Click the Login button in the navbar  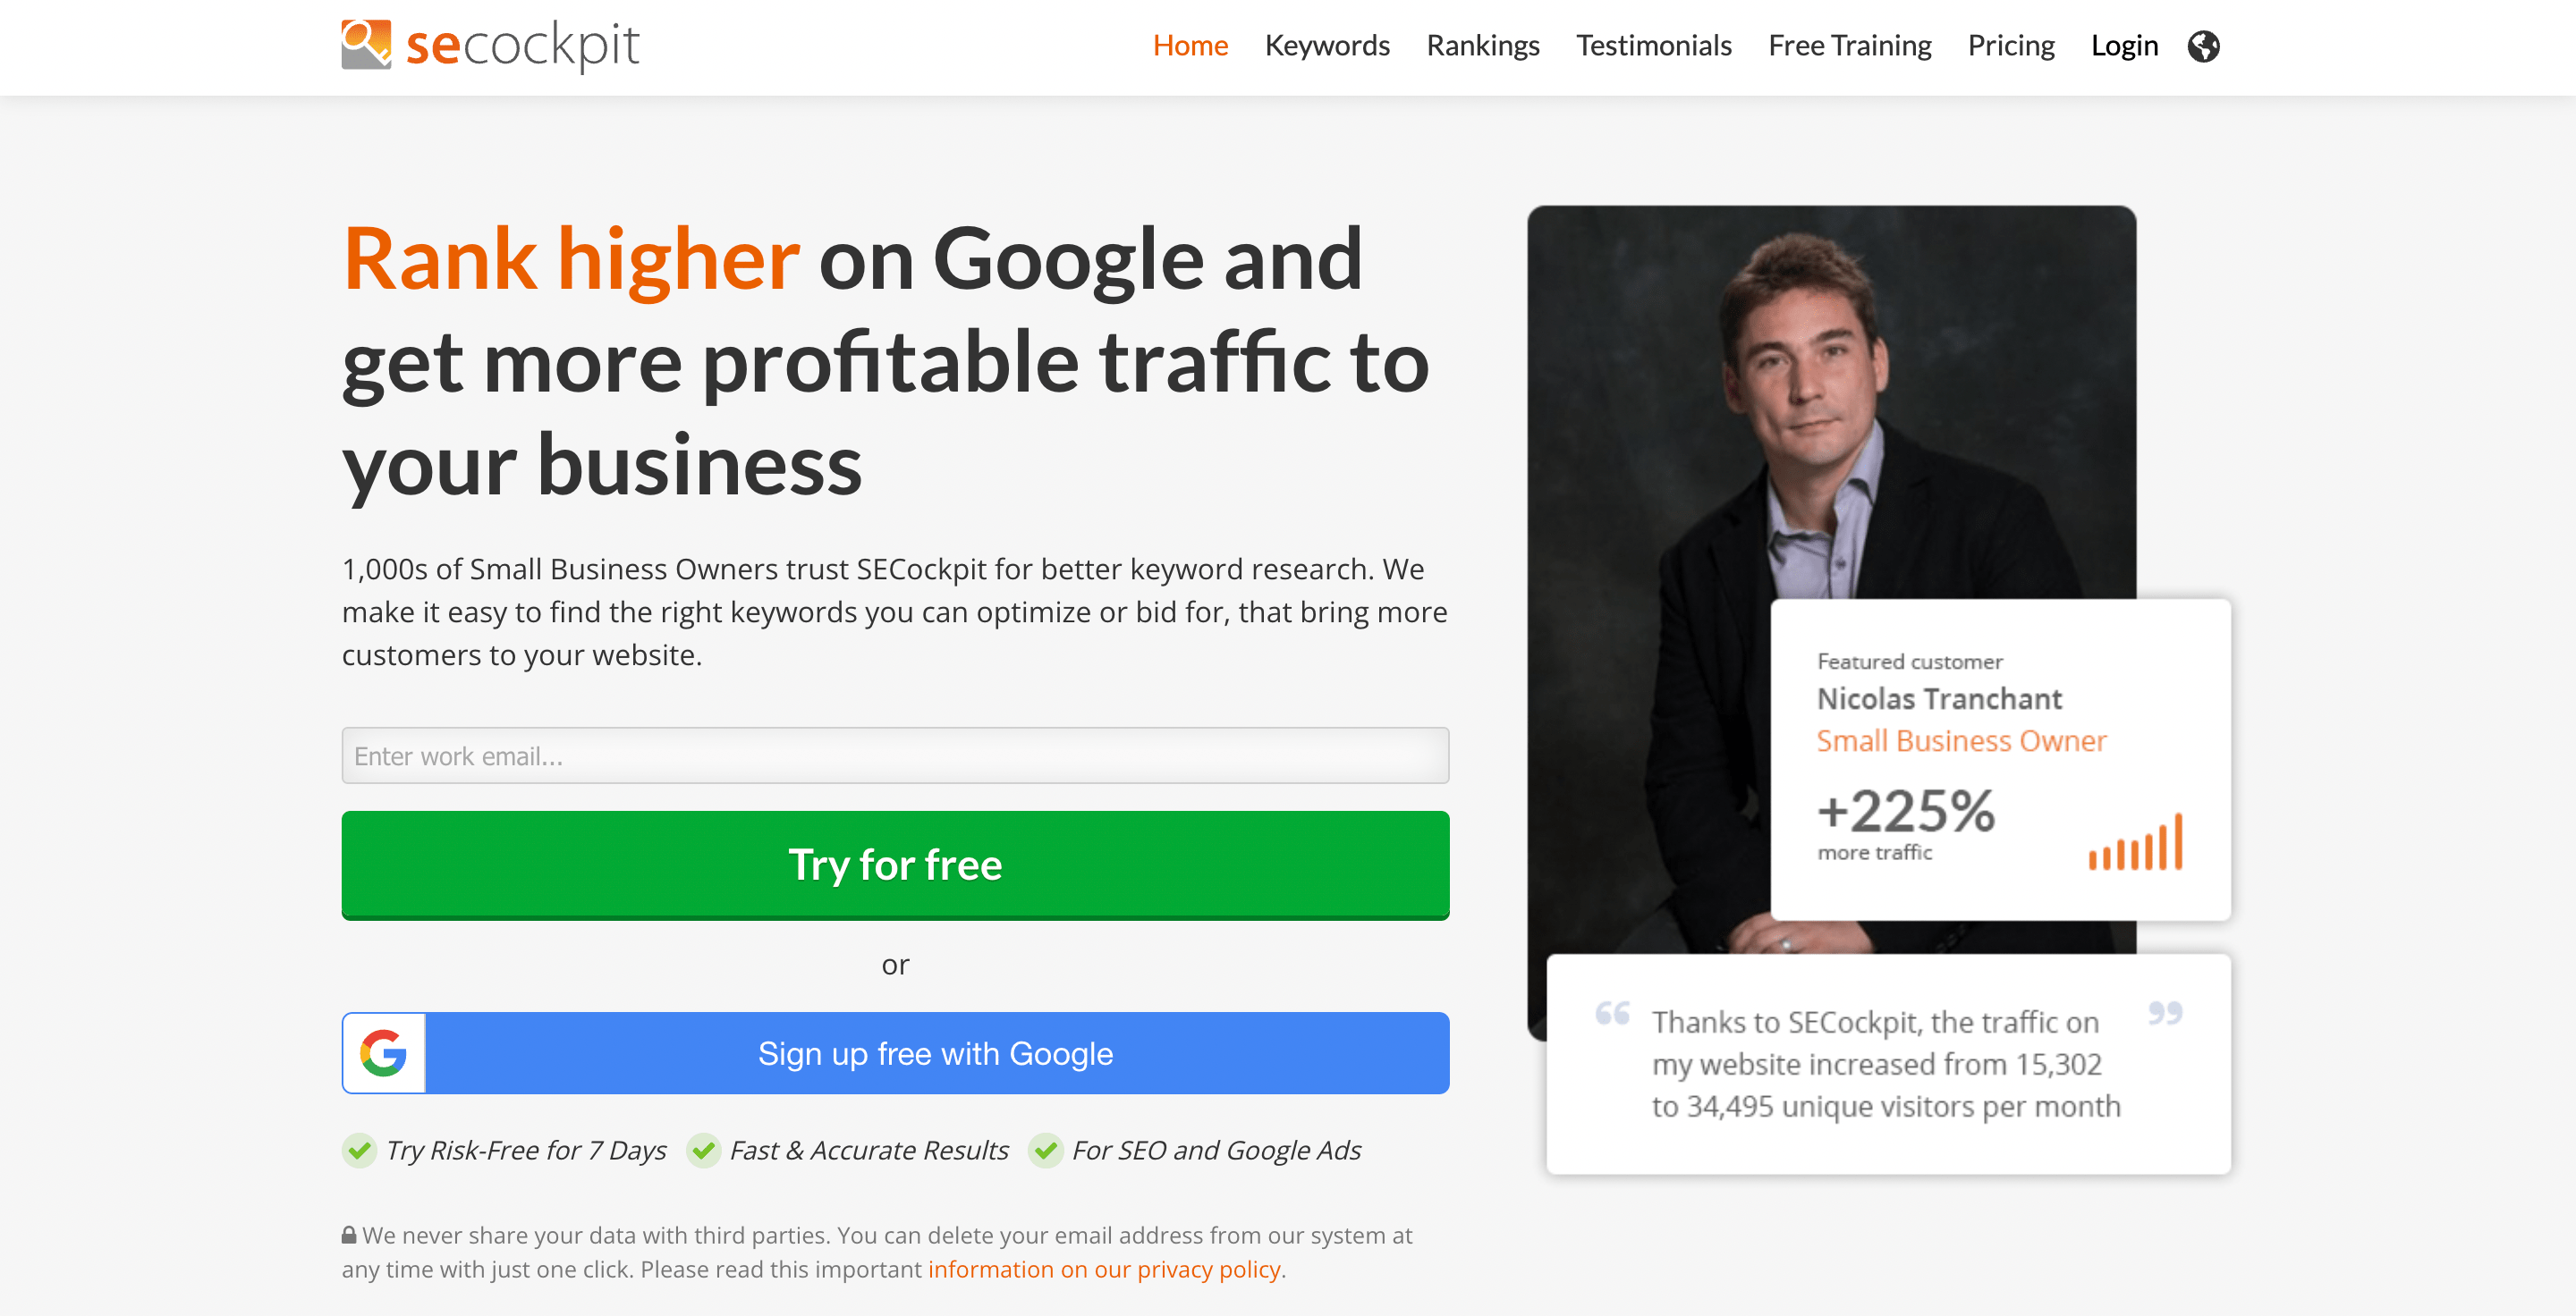(2123, 46)
